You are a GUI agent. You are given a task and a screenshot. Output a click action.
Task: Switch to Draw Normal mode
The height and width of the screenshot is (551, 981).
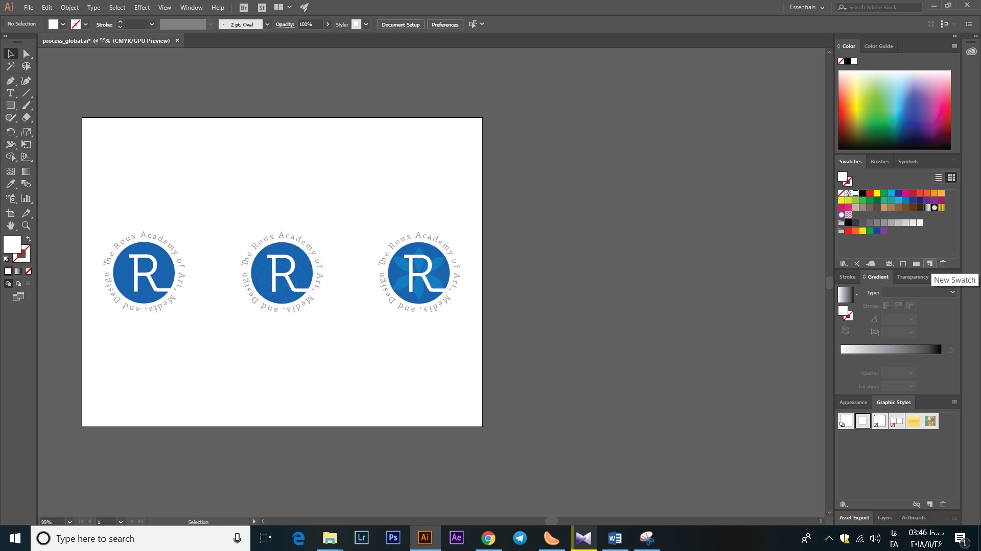(8, 284)
